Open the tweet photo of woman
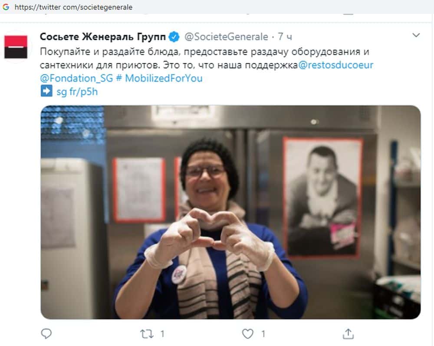This screenshot has width=434, height=346. (230, 212)
